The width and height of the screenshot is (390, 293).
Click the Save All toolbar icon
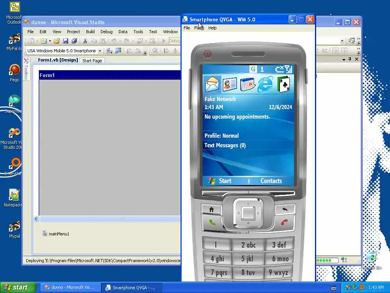point(74,41)
